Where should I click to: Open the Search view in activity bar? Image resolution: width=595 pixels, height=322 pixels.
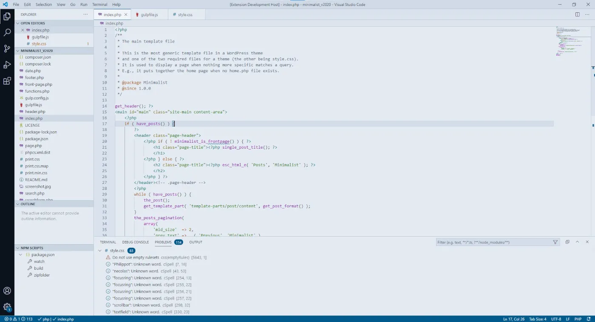7,33
